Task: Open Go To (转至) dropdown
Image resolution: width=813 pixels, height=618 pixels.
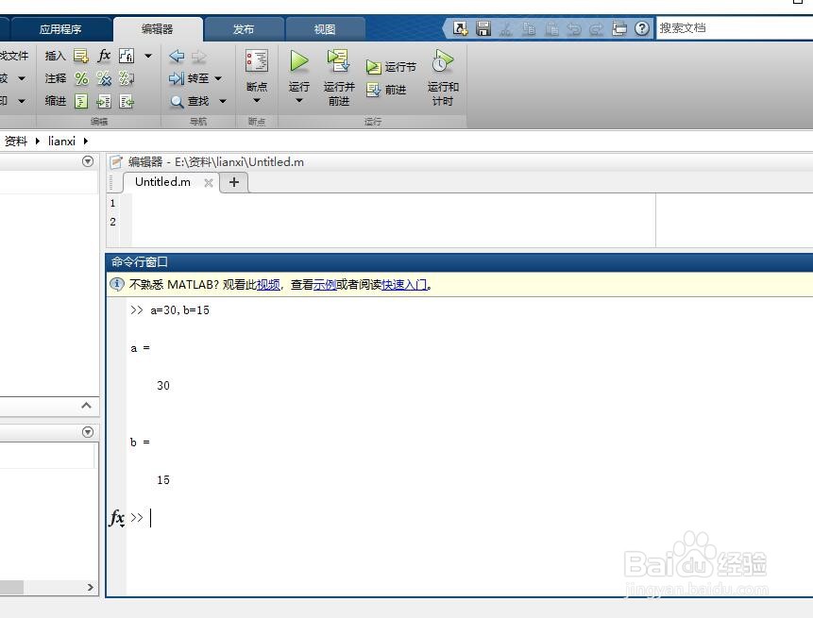Action: coord(218,78)
